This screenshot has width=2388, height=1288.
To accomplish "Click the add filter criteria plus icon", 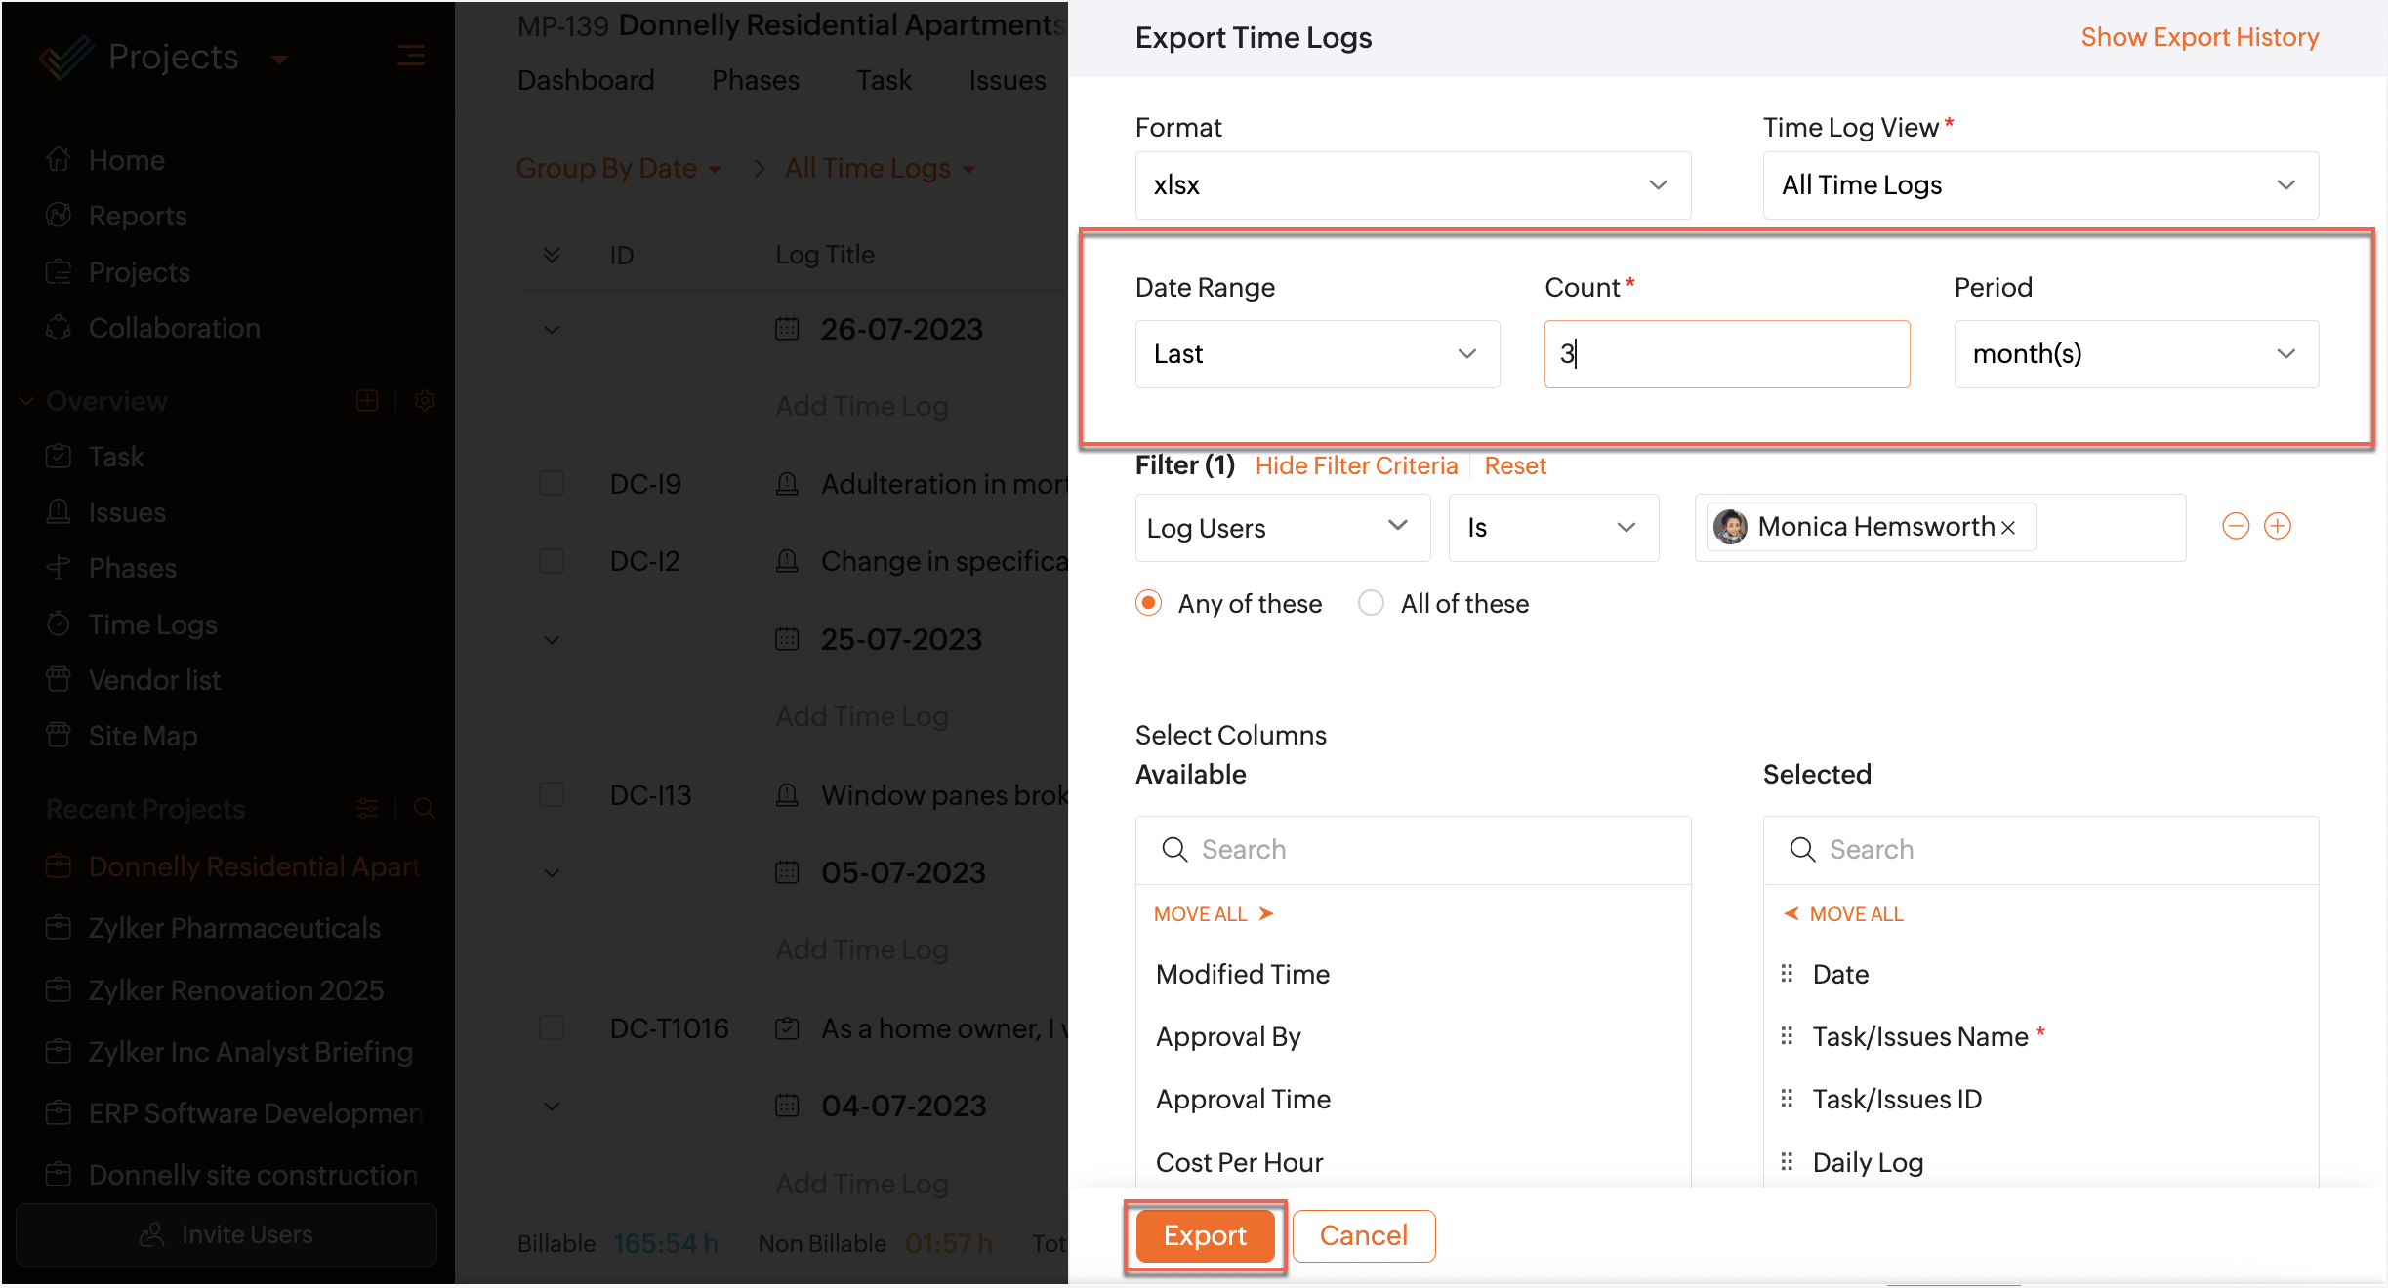I will coord(2277,527).
